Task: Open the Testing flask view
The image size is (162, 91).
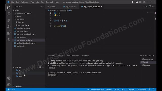Action: tap(9, 40)
